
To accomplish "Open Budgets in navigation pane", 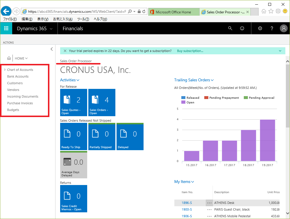I will [13, 110].
